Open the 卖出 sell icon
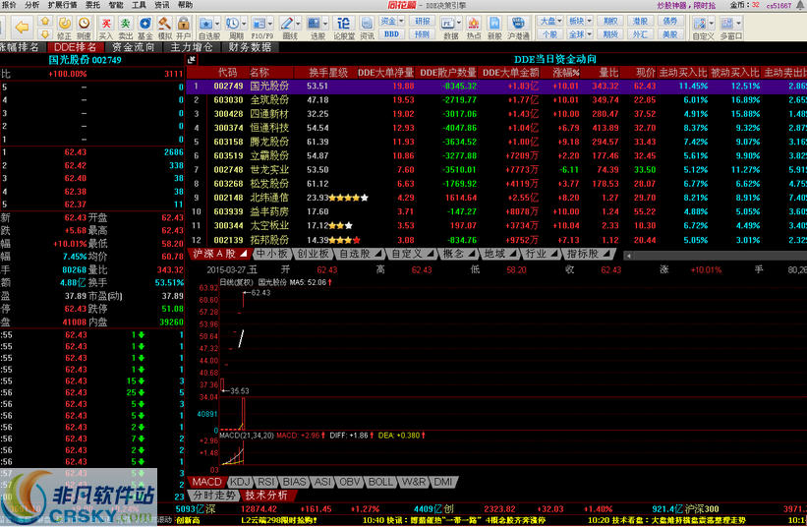This screenshot has width=807, height=527. coord(126,24)
